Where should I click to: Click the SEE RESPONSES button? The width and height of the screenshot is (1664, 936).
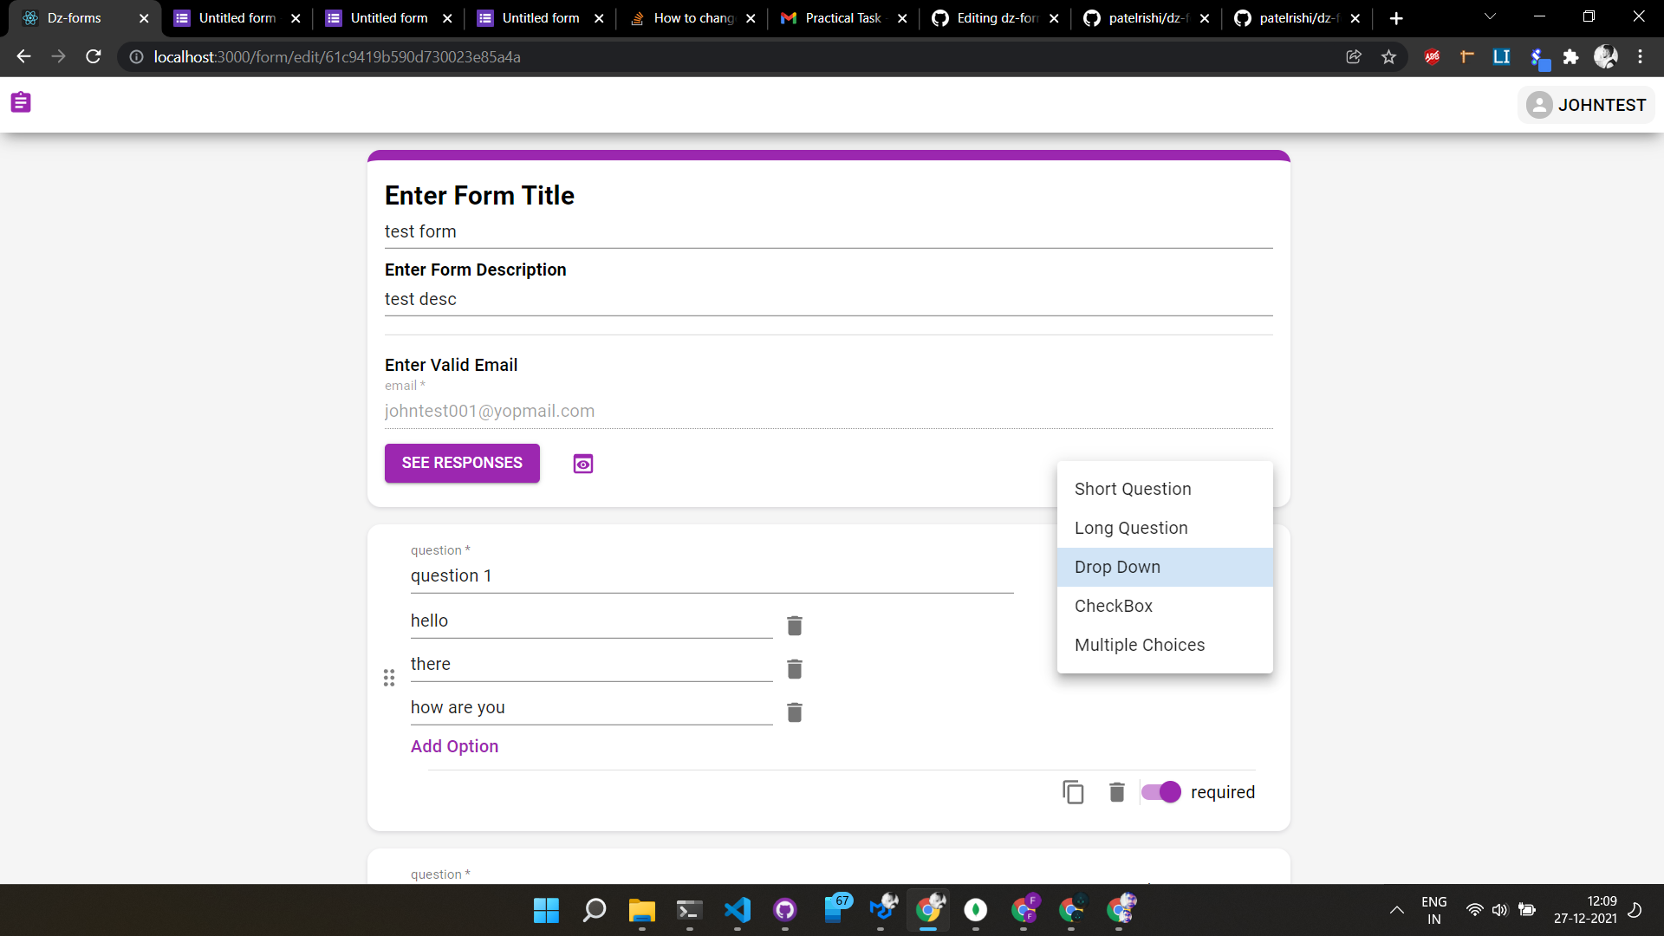(461, 463)
